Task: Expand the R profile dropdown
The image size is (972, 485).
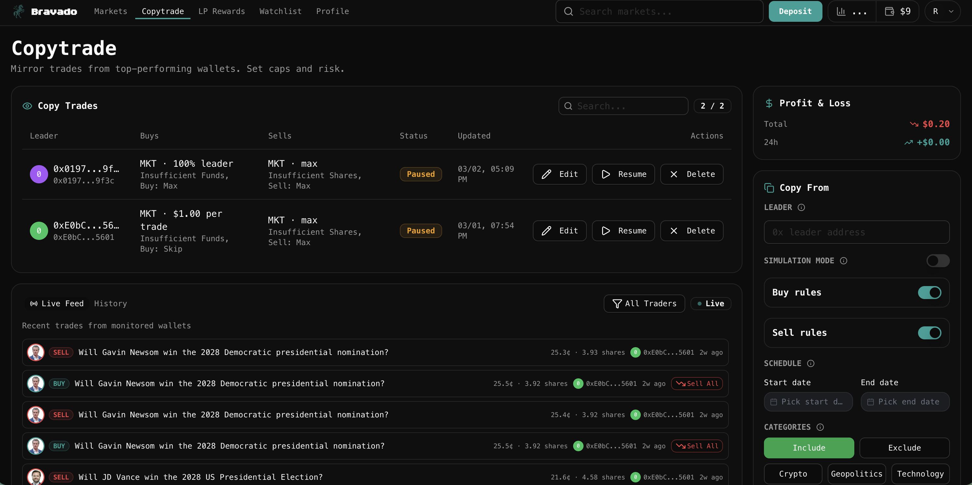Action: pos(942,11)
